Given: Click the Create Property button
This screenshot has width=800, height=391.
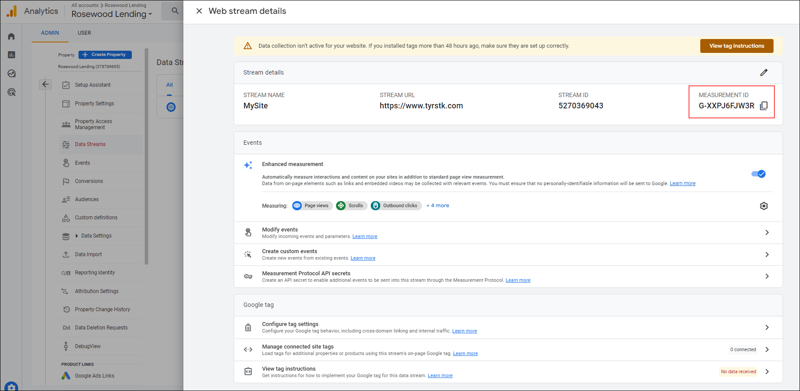Looking at the screenshot, I should pyautogui.click(x=105, y=55).
